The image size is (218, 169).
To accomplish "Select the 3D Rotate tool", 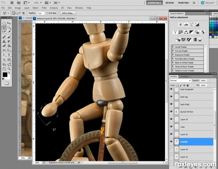I will point(4,64).
